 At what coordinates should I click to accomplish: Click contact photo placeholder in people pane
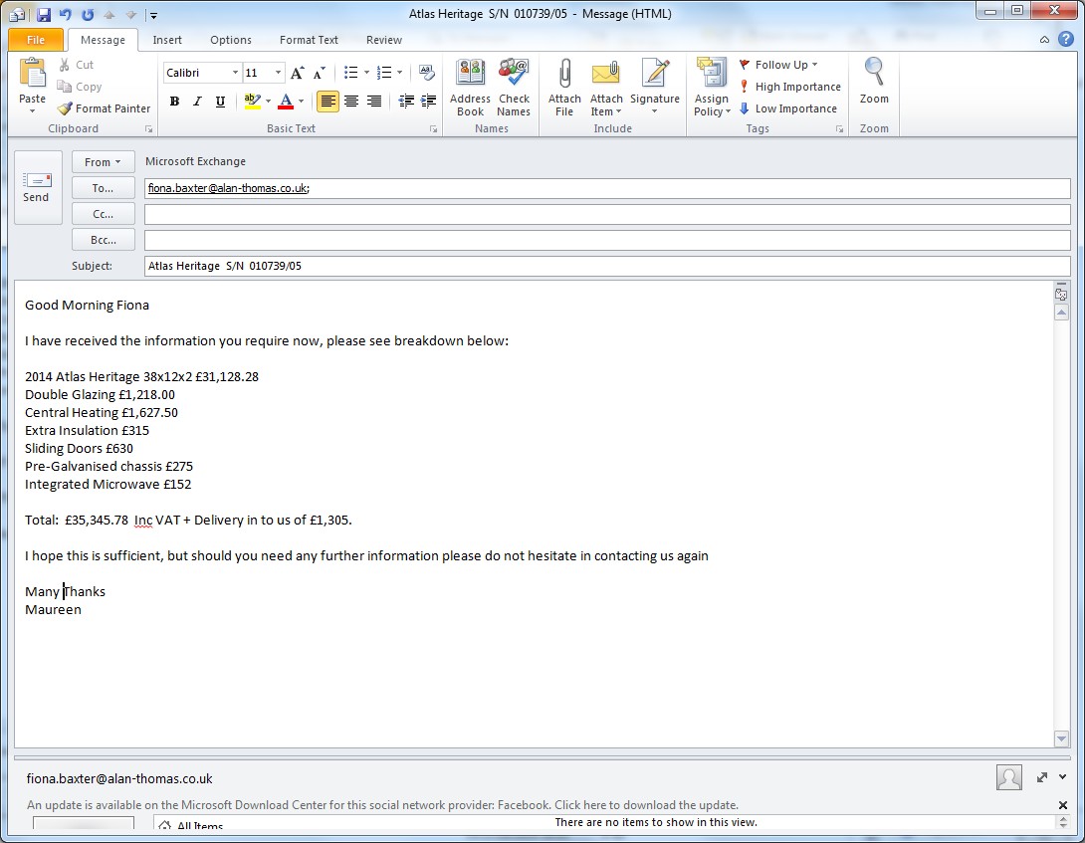coord(1009,777)
